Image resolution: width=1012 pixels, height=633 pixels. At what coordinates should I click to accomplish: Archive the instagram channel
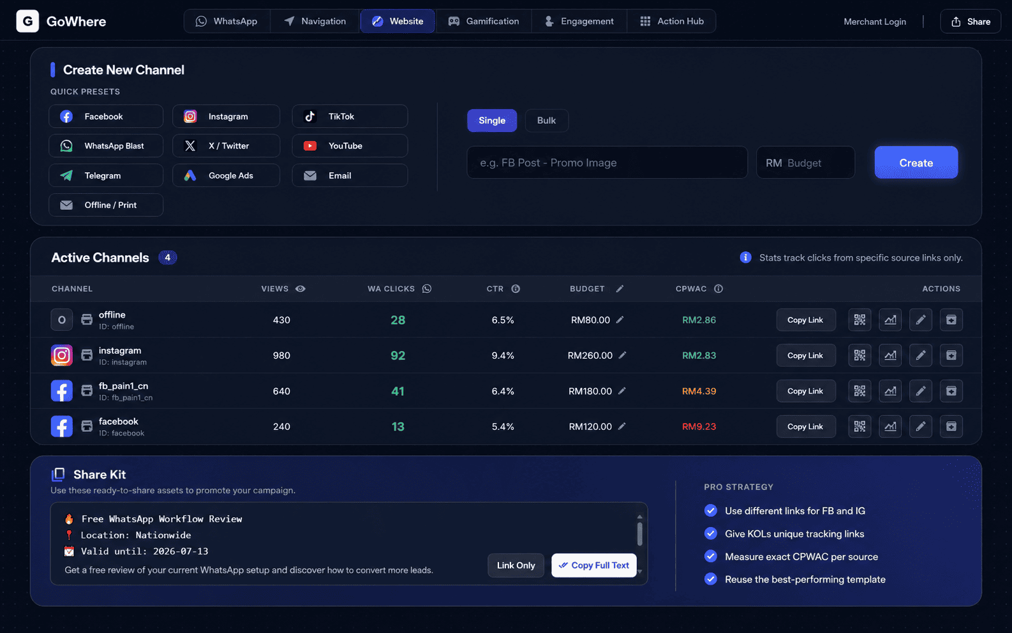point(951,355)
